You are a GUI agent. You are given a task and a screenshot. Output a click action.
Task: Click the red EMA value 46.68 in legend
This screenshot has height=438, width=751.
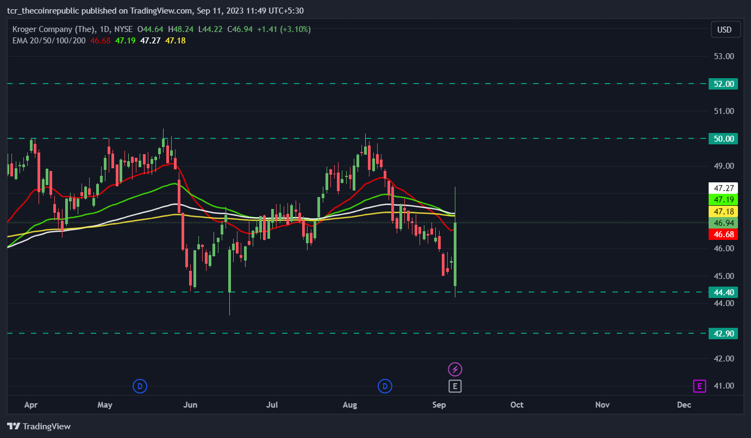[x=101, y=40]
